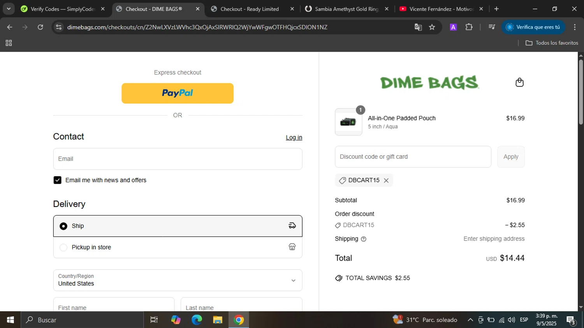Screen dimensions: 584x328
Task: Open a new browser tab
Action: tap(496, 9)
